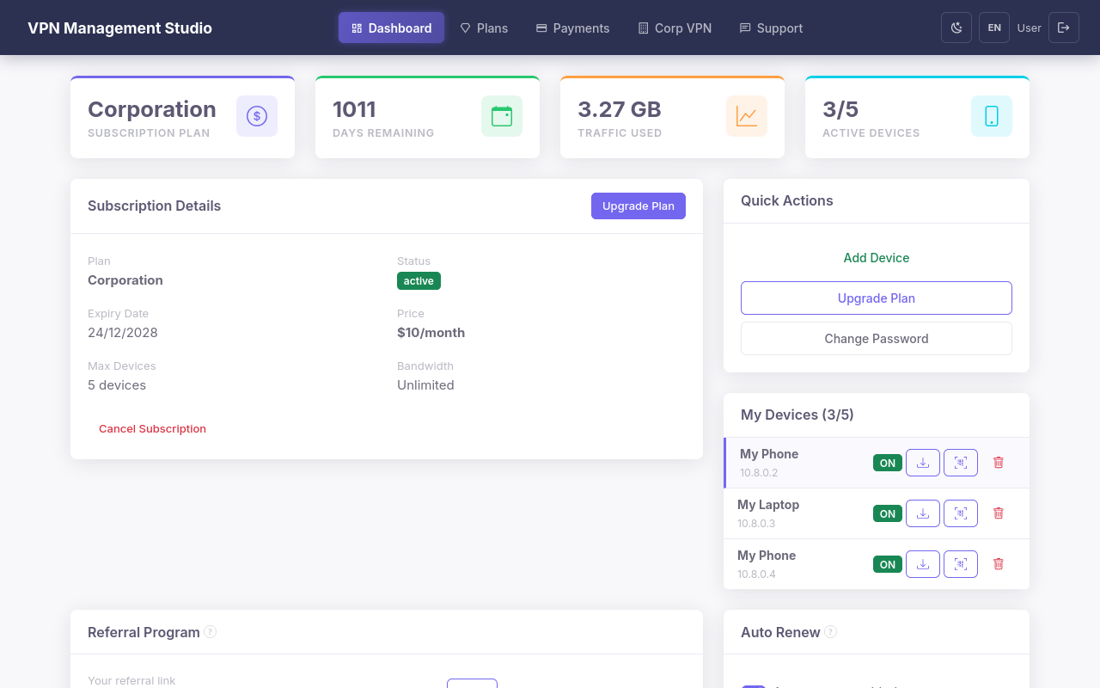Delete My Laptop using the trash icon
Screen dimensions: 1100x688
(x=998, y=513)
